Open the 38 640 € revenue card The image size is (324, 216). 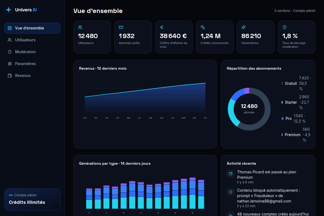[174, 37]
